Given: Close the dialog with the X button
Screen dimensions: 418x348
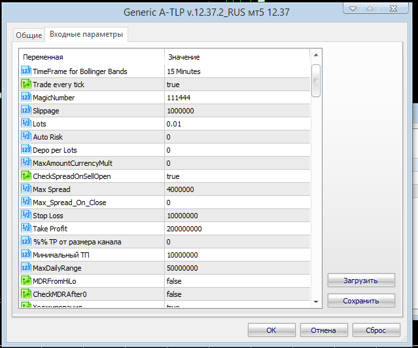Looking at the screenshot, I should [x=394, y=9].
